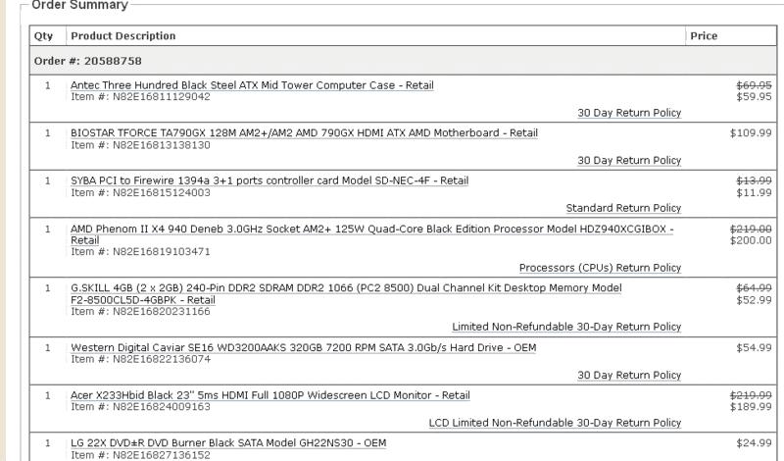Open Standard Return Policy link
This screenshot has height=461, width=784.
623,208
